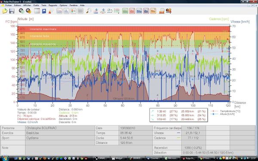The width and height of the screenshot is (258, 161).
Task: Click the BasicUse exercise cell
Action: click(60, 133)
